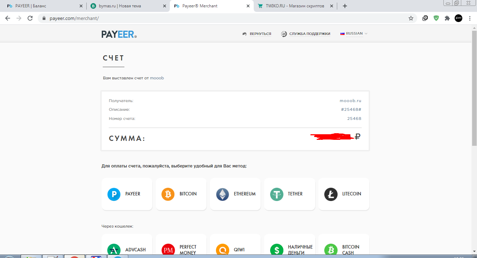Choose the QIWI wallet icon
The height and width of the screenshot is (258, 477).
coord(222,250)
